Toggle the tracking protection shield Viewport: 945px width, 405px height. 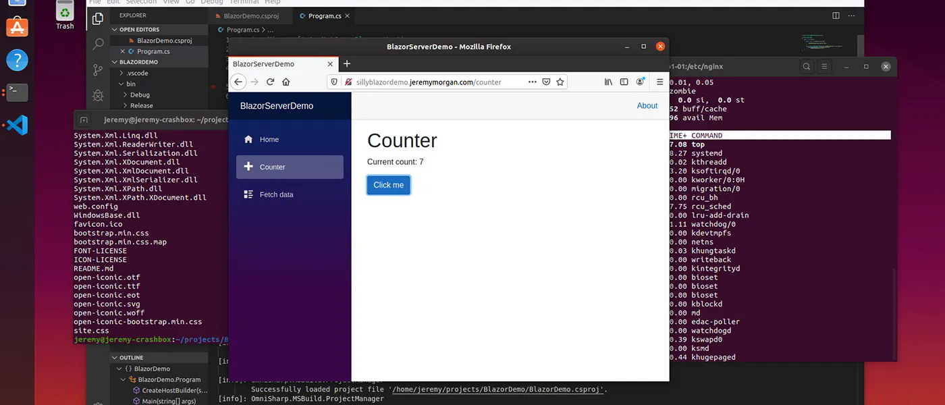click(x=334, y=82)
